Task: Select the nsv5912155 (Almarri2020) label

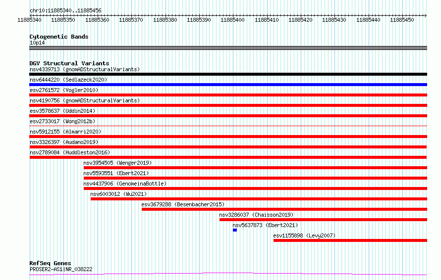Action: point(65,132)
